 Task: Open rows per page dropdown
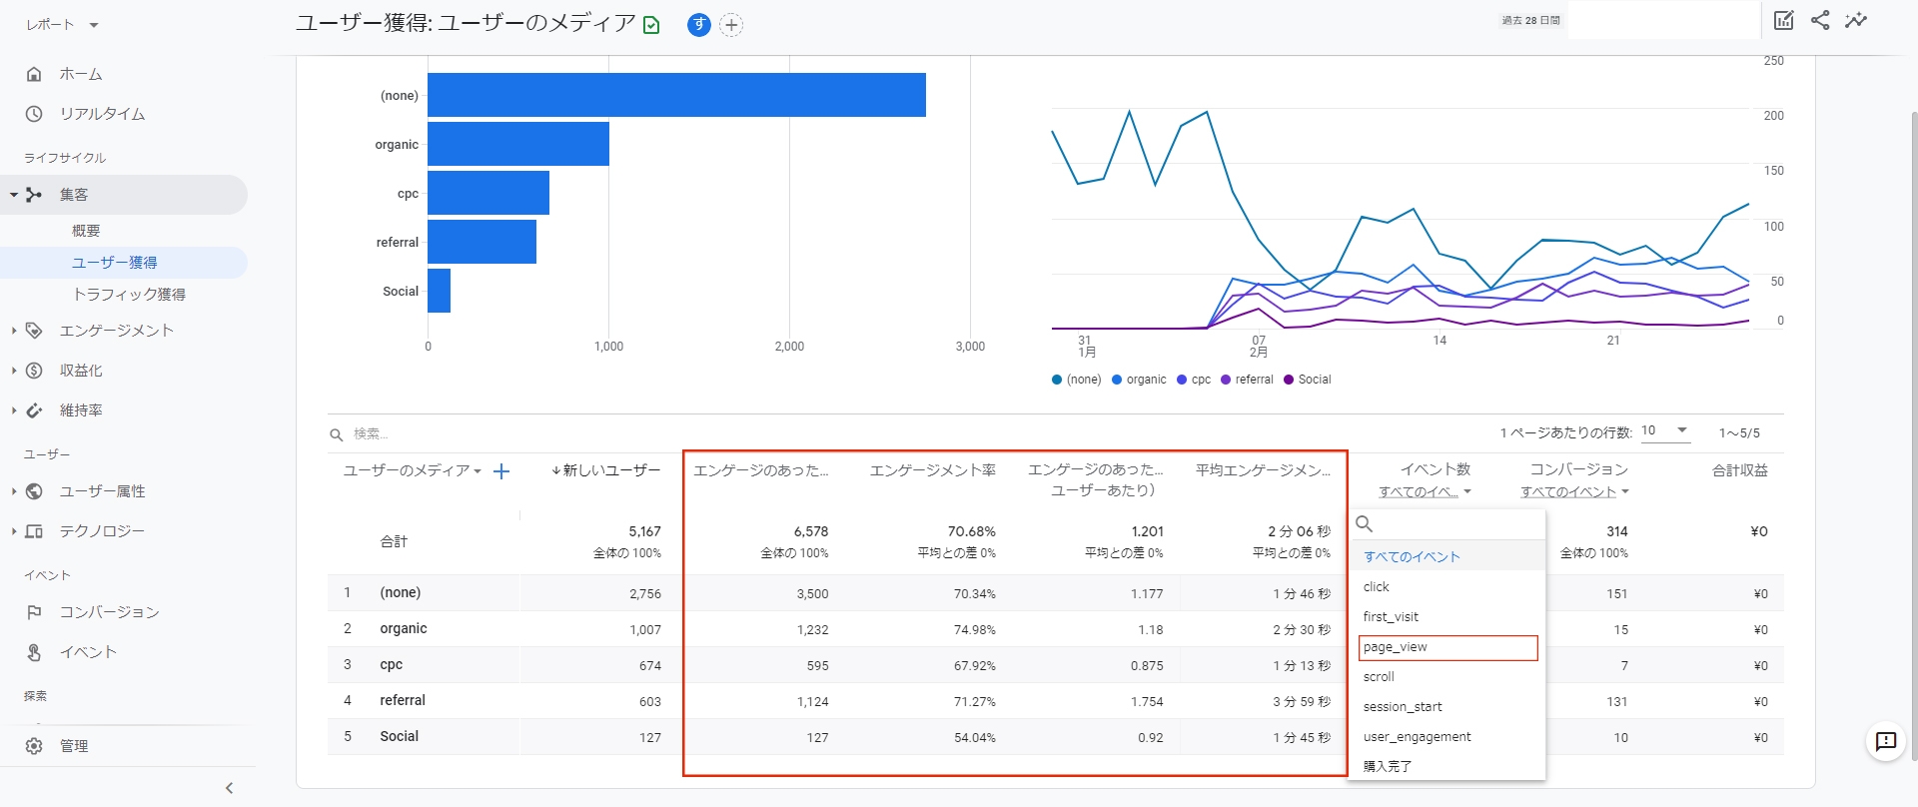pos(1665,431)
